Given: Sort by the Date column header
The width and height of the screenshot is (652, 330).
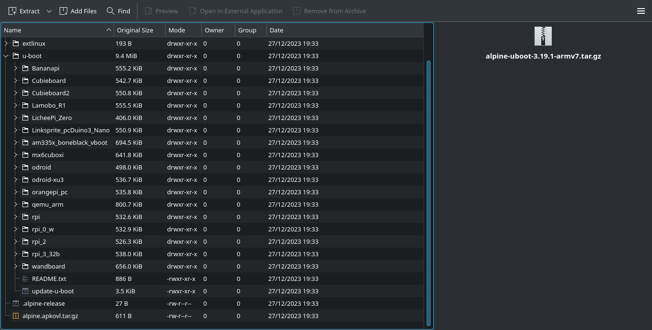Looking at the screenshot, I should pyautogui.click(x=276, y=30).
